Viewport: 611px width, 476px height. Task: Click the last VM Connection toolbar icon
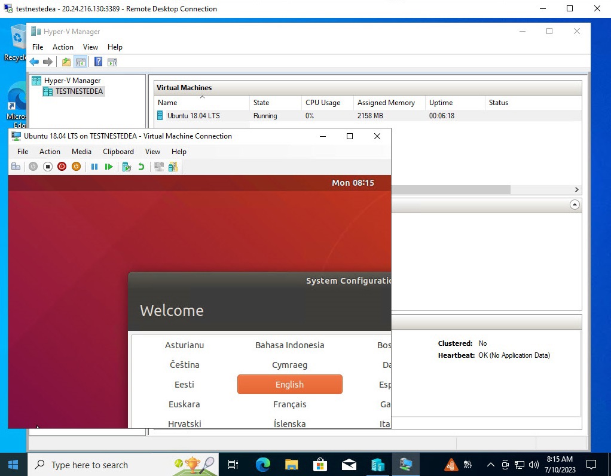[173, 167]
